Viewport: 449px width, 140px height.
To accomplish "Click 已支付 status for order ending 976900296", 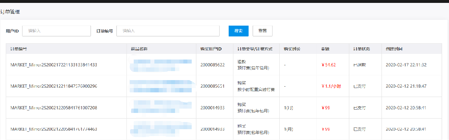I will pyautogui.click(x=359, y=86).
